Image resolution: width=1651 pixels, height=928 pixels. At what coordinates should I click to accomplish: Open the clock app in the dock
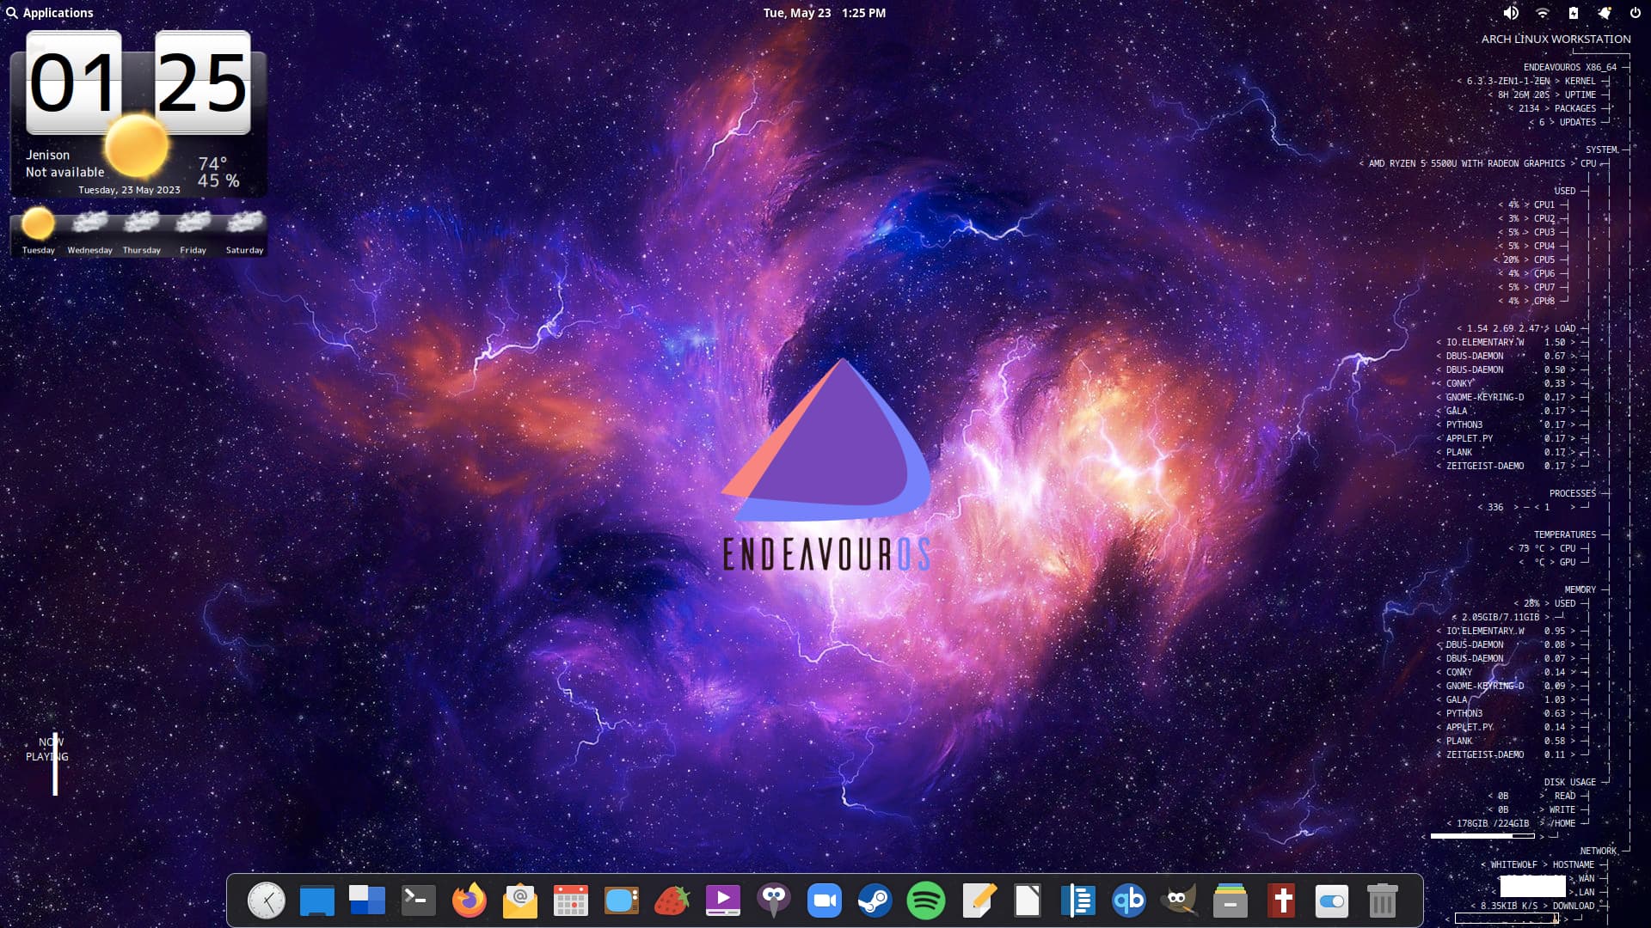(x=267, y=901)
